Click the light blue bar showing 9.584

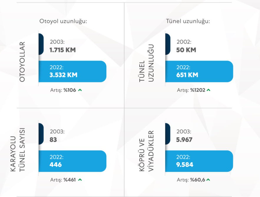(x=199, y=161)
